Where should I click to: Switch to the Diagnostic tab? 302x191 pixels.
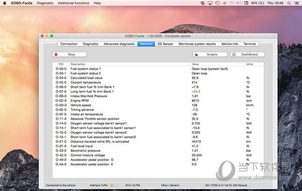point(90,44)
